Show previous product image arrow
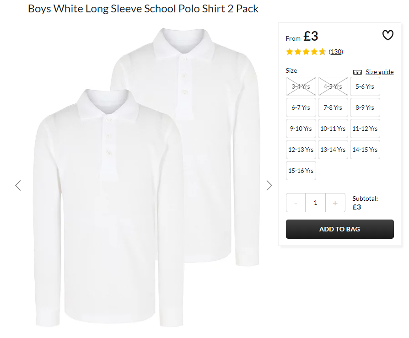 pyautogui.click(x=18, y=185)
